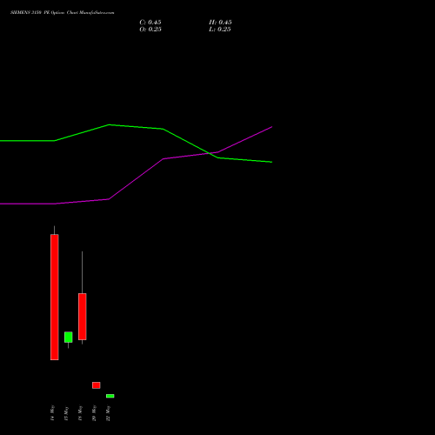Click the flat green candlestick for 22 May
Screen dimensions: 435x435
coord(110,396)
